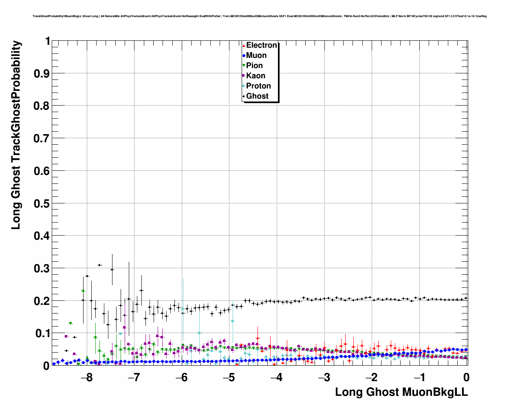Select the Muon legend label
The image size is (520, 406).
(x=256, y=55)
